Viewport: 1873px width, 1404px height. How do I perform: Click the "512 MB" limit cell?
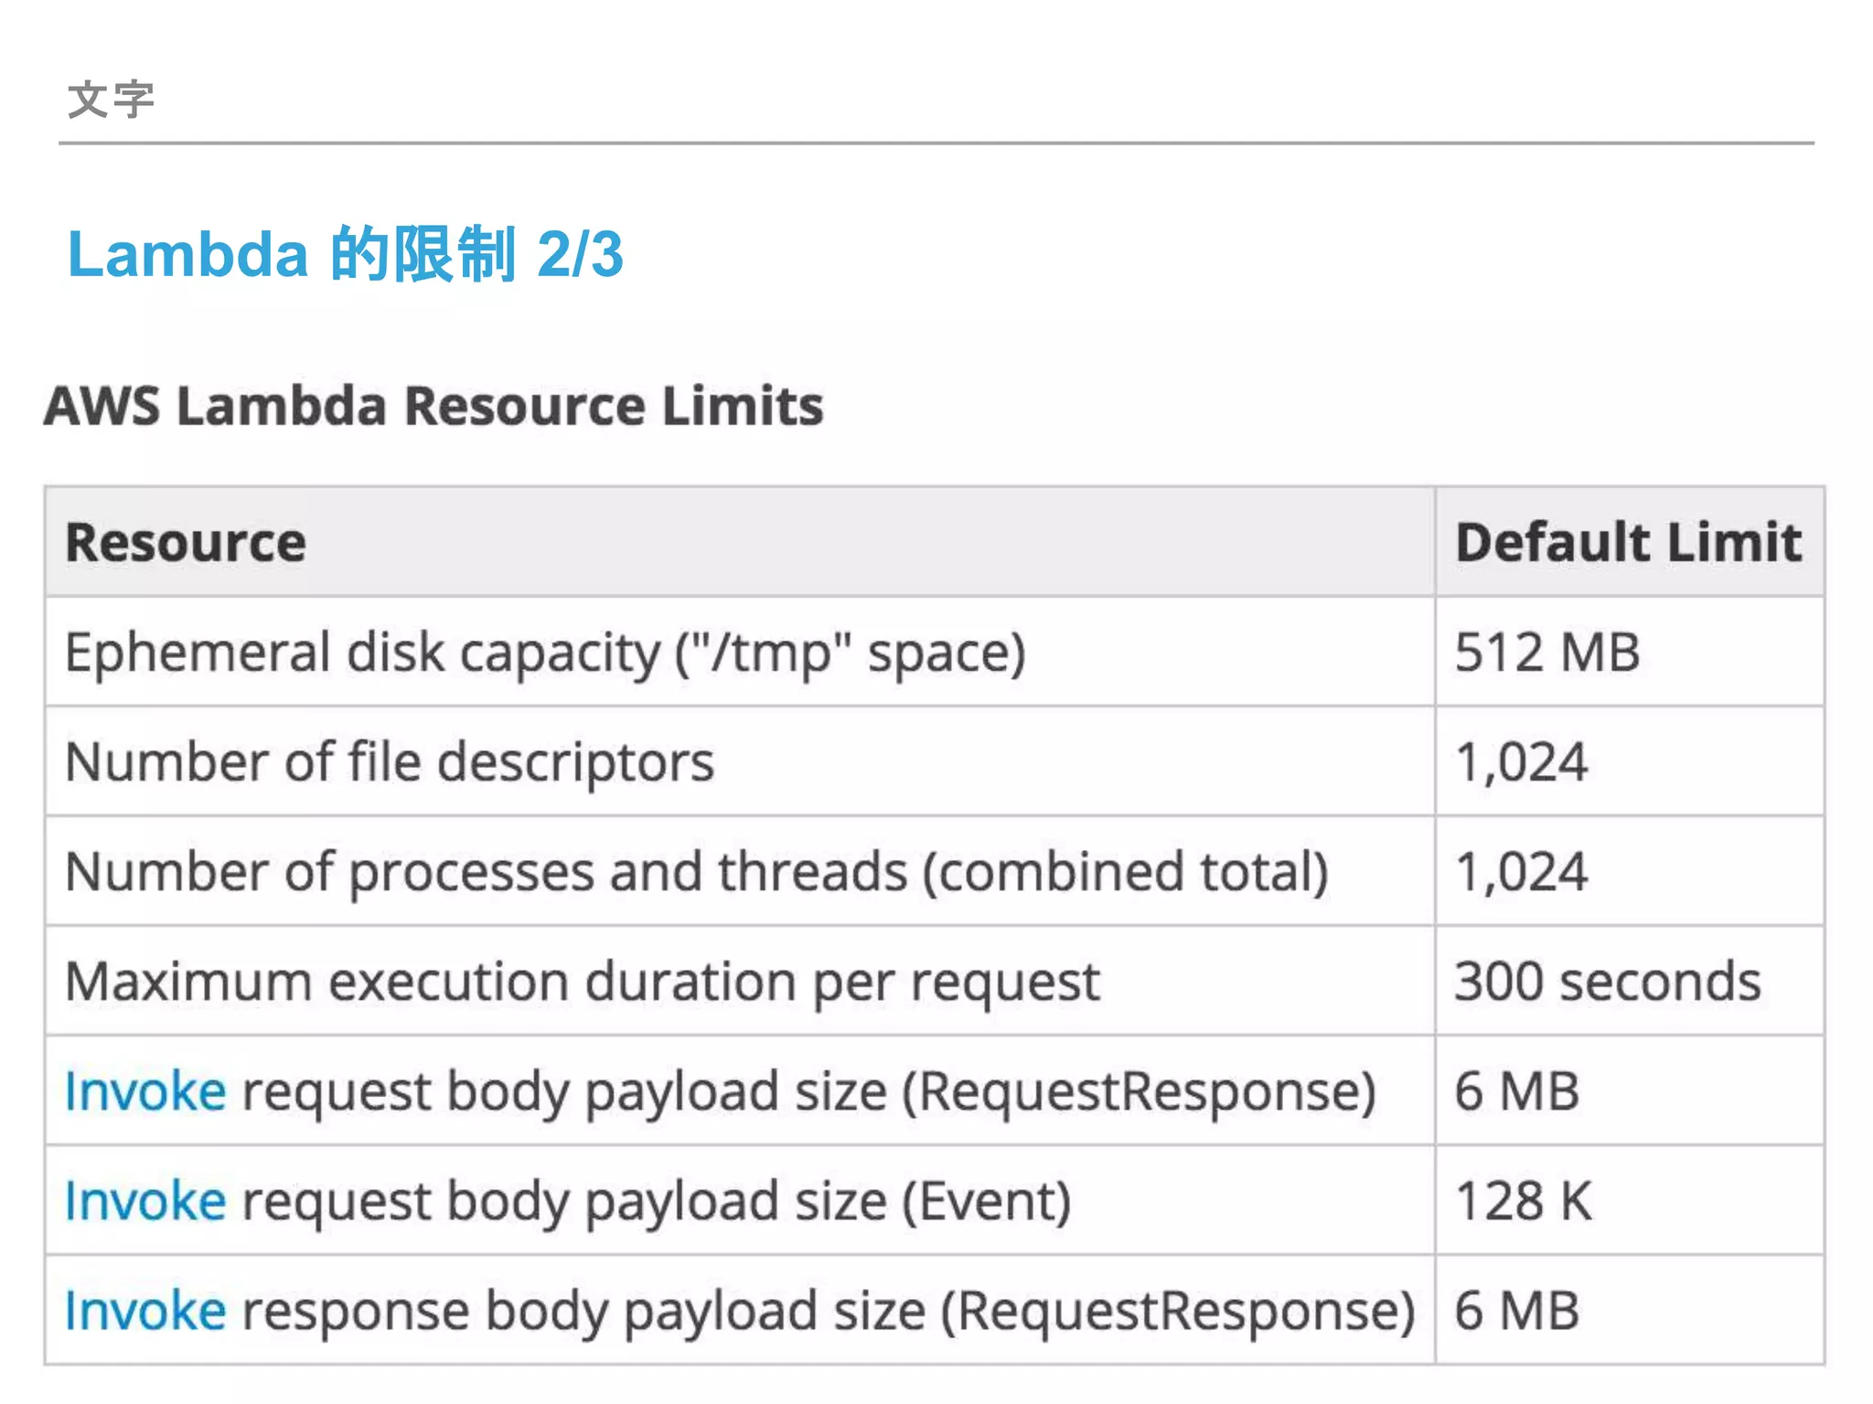coord(1547,653)
